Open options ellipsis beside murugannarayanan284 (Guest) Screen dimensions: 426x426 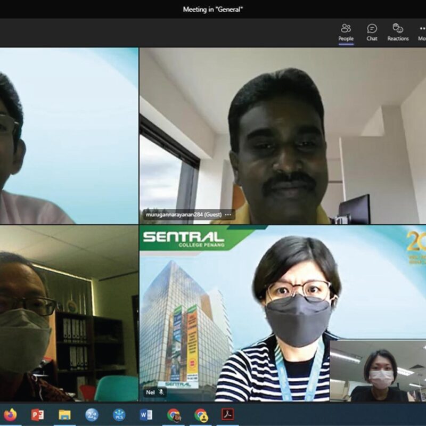coord(228,215)
